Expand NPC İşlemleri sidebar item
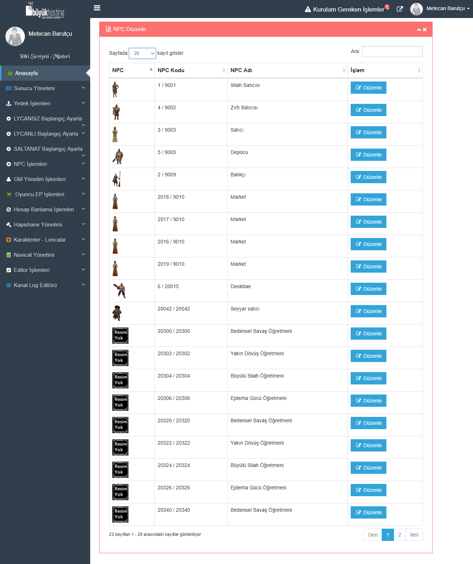This screenshot has height=564, width=473. [45, 164]
